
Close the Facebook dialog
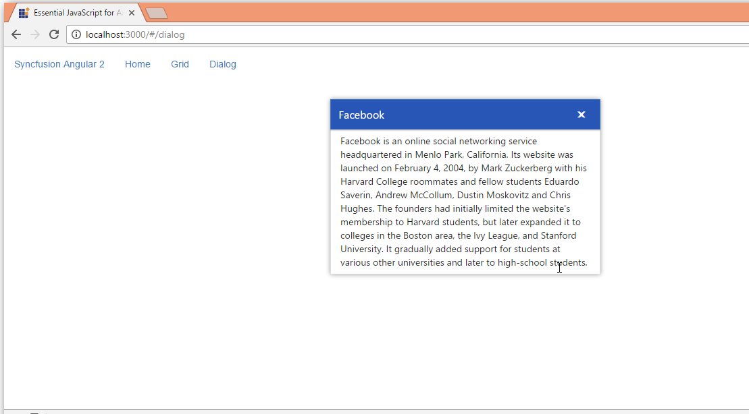(x=581, y=115)
